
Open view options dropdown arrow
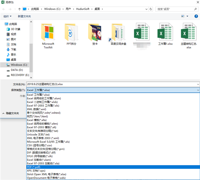[x=187, y=16]
